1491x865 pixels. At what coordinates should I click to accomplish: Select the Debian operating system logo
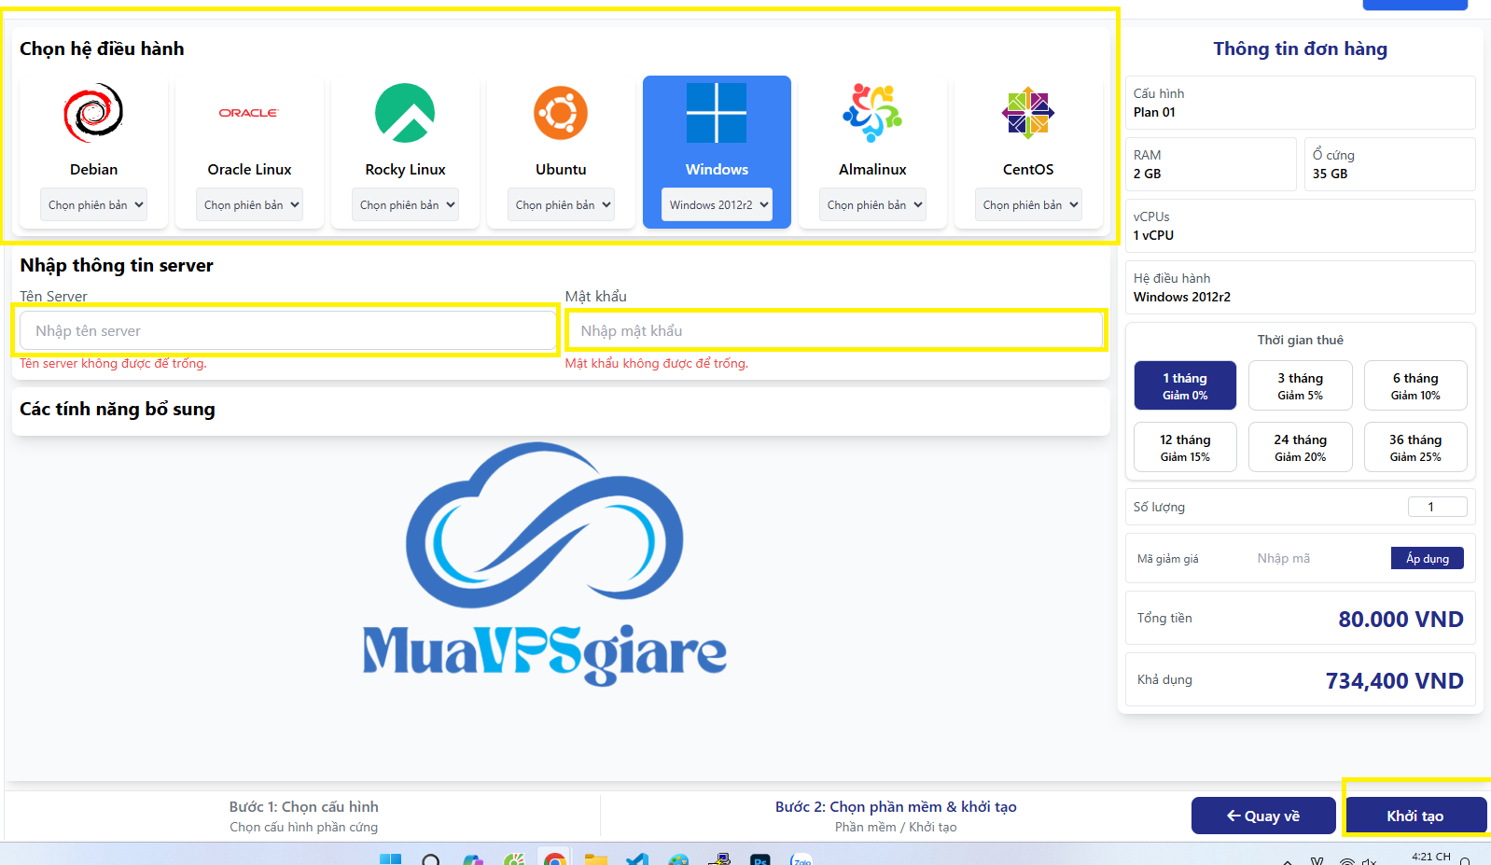coord(93,113)
